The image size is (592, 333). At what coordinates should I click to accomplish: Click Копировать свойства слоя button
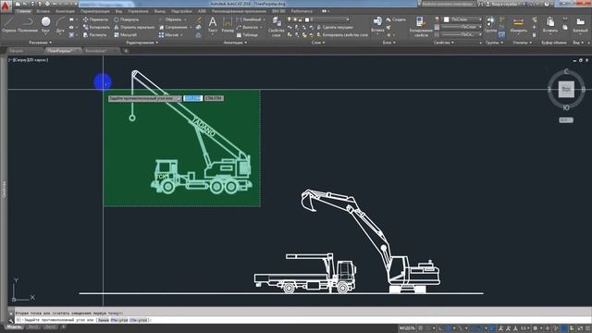tap(342, 35)
